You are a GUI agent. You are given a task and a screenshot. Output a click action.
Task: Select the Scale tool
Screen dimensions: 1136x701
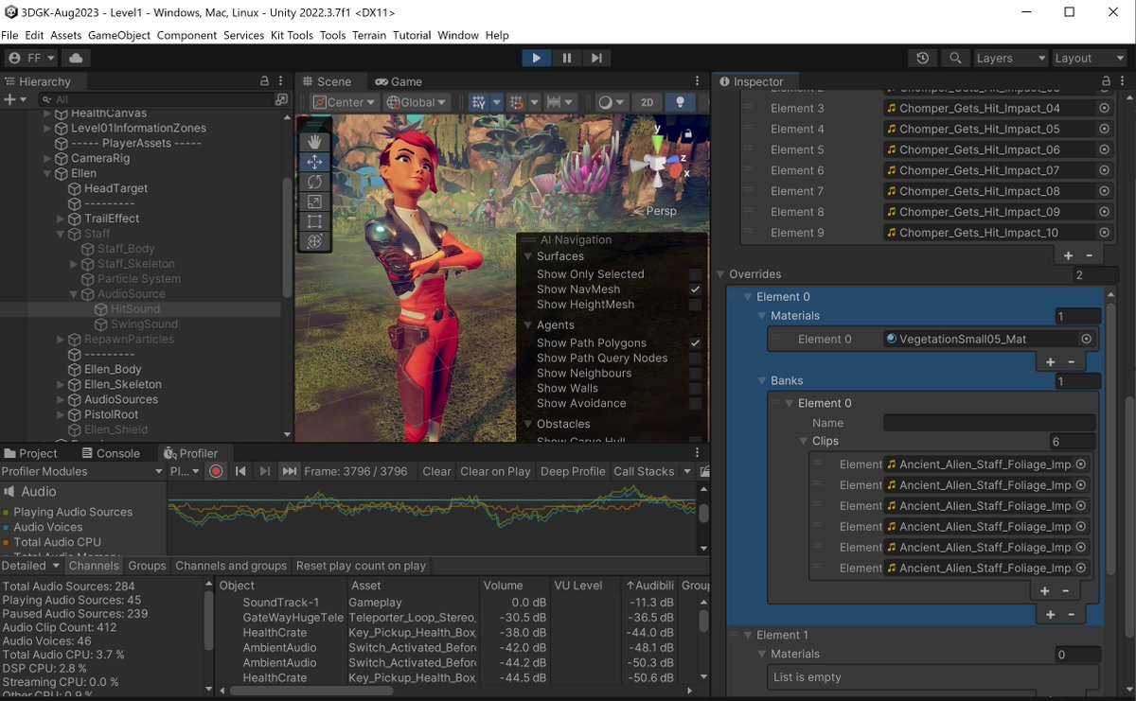pos(315,202)
